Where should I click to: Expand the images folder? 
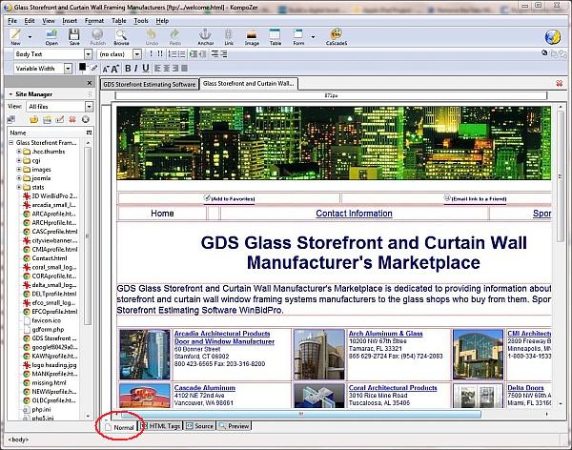tap(19, 170)
